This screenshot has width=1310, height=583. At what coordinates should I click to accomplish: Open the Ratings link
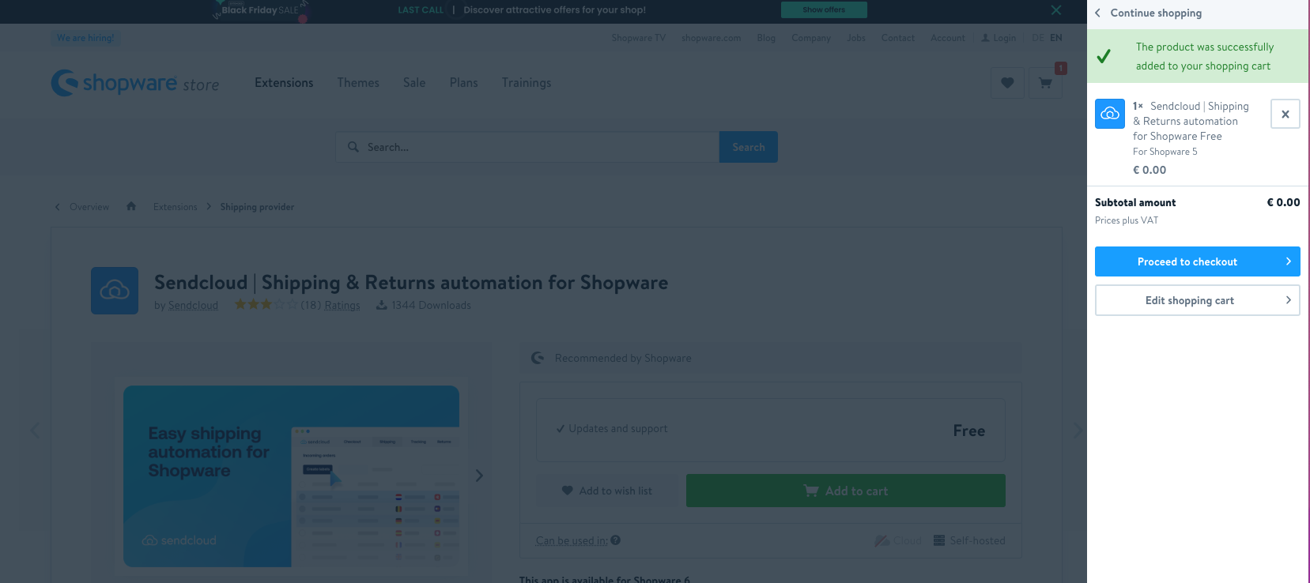[342, 306]
